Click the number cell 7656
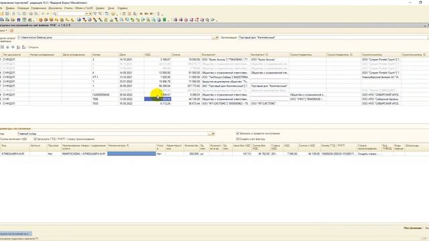429x241 pixels. [105, 99]
